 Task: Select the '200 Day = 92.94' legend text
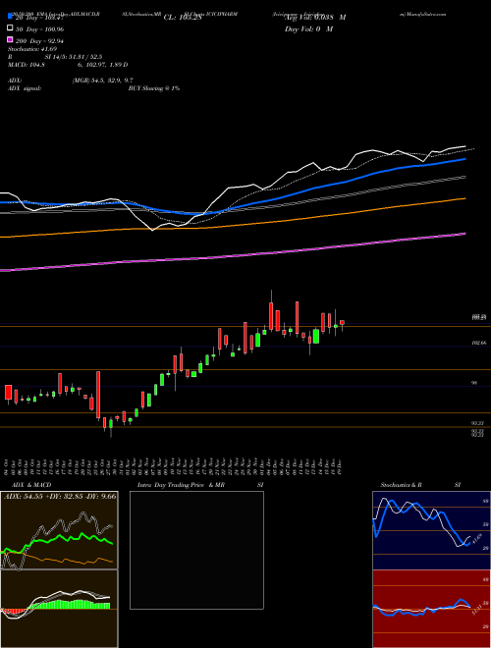click(39, 41)
